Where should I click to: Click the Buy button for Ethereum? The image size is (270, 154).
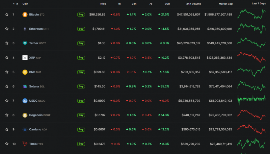[x=81, y=29]
